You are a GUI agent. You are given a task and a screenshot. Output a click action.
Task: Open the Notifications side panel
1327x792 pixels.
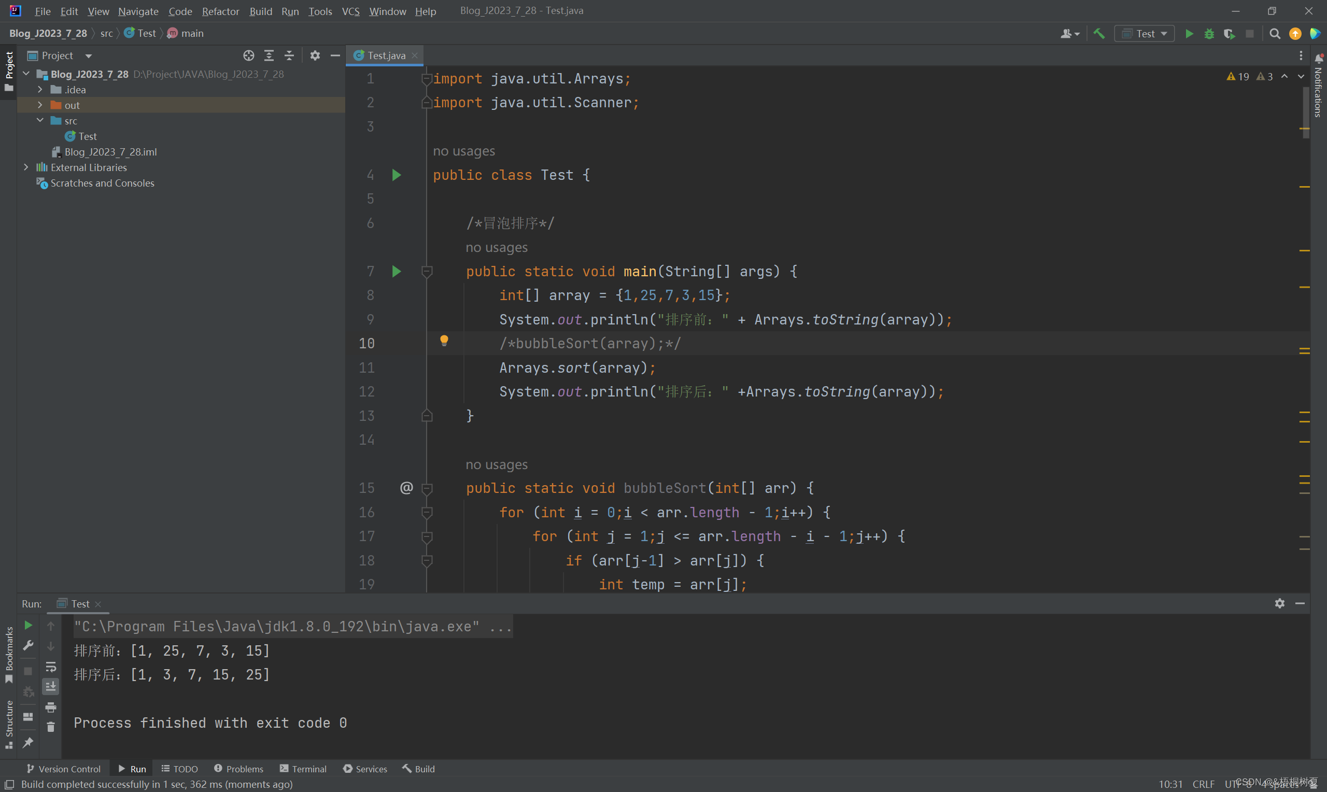click(x=1319, y=86)
